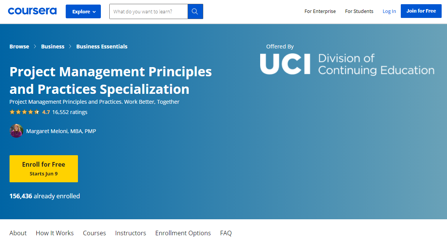Click the Join for Free button
Image resolution: width=447 pixels, height=241 pixels.
(x=421, y=11)
